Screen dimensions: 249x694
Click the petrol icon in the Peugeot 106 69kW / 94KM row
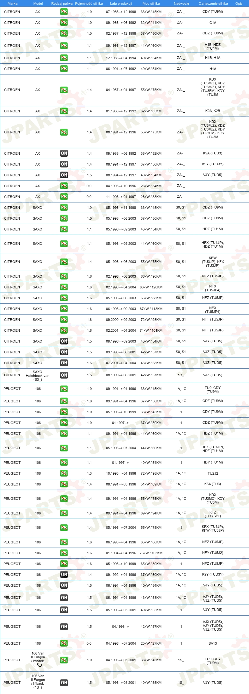[x=64, y=513]
